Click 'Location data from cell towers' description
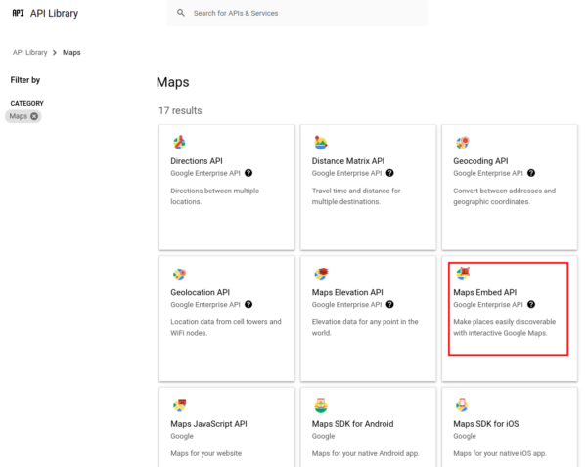The image size is (587, 467). tap(226, 327)
